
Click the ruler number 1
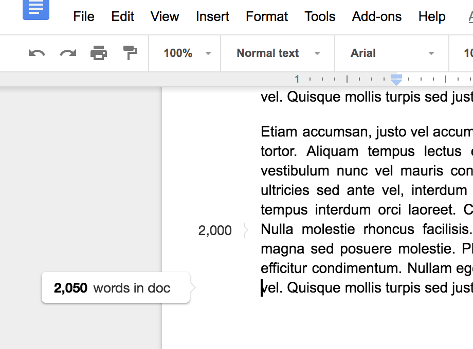click(297, 79)
